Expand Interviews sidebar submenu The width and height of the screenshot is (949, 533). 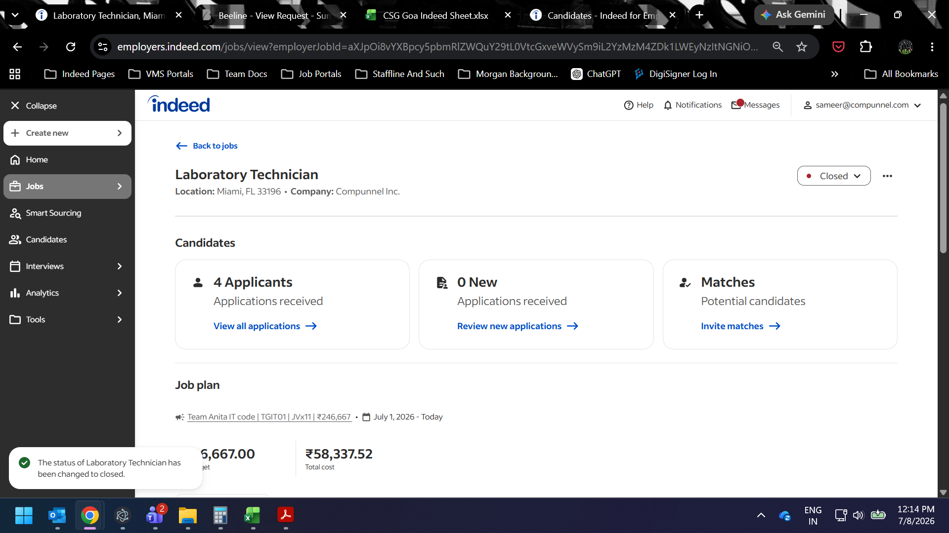coord(119,266)
